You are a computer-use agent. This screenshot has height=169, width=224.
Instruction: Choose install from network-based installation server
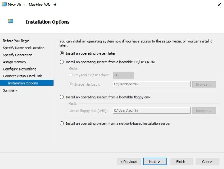click(x=62, y=123)
